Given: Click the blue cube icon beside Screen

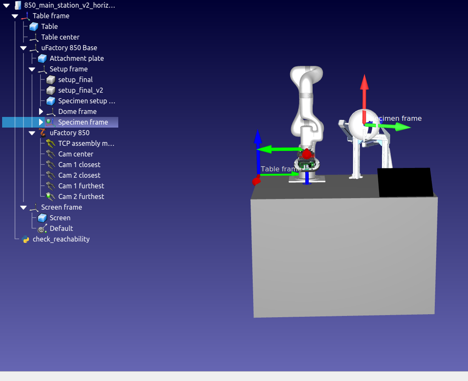Looking at the screenshot, I should point(43,218).
